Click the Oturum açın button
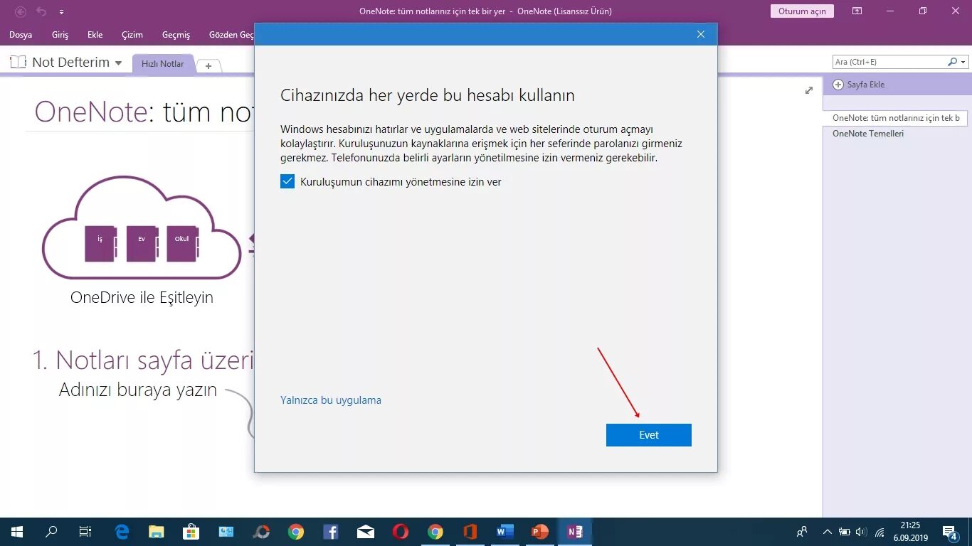Viewport: 972px width, 546px height. [x=802, y=11]
